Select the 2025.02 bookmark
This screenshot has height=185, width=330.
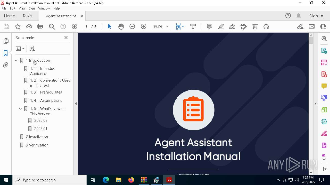pyautogui.click(x=41, y=121)
